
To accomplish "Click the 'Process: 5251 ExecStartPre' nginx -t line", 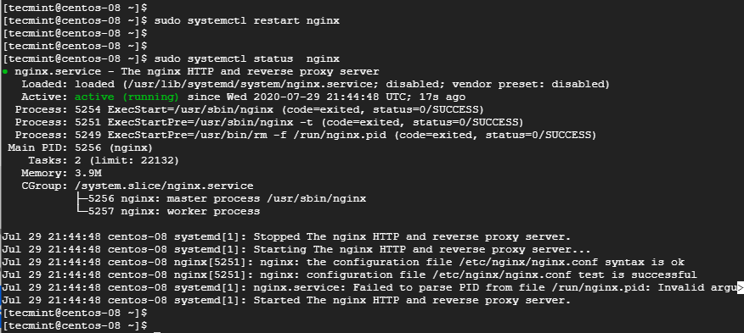I will [269, 122].
